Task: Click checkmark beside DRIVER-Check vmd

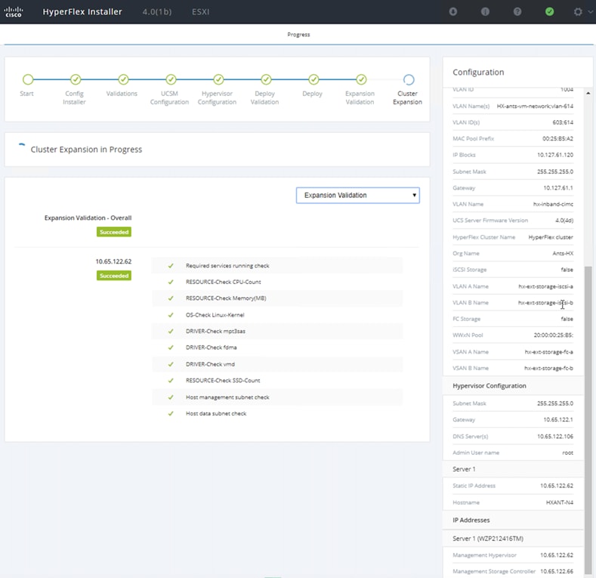Action: 171,364
